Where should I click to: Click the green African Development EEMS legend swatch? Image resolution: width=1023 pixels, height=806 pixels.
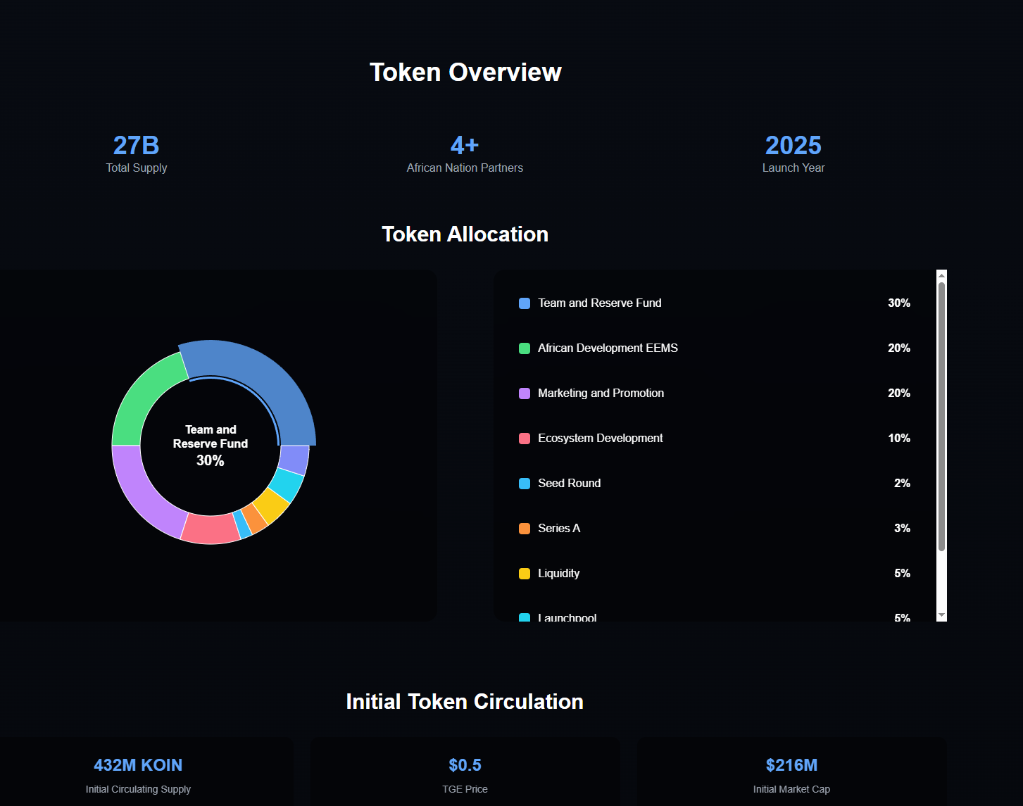[525, 348]
